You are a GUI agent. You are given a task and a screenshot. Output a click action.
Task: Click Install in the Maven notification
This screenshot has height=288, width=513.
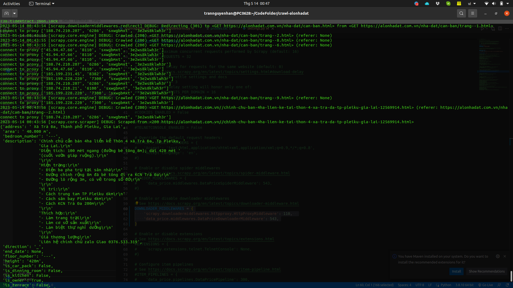point(456,271)
